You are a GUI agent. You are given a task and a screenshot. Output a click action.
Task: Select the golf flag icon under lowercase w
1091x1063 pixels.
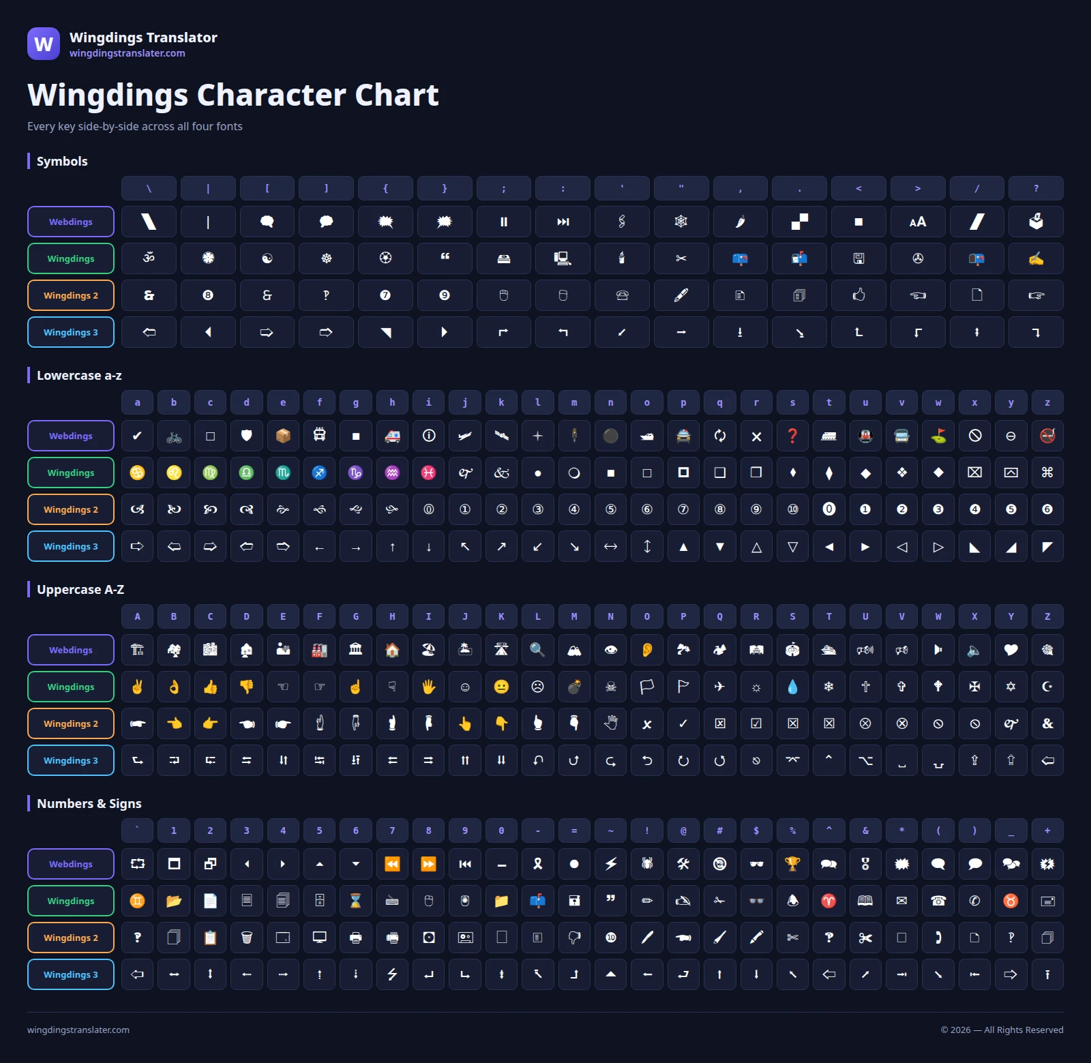point(938,436)
